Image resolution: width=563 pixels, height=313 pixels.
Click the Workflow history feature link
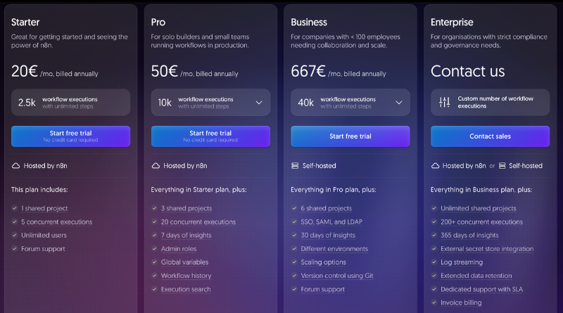click(186, 276)
